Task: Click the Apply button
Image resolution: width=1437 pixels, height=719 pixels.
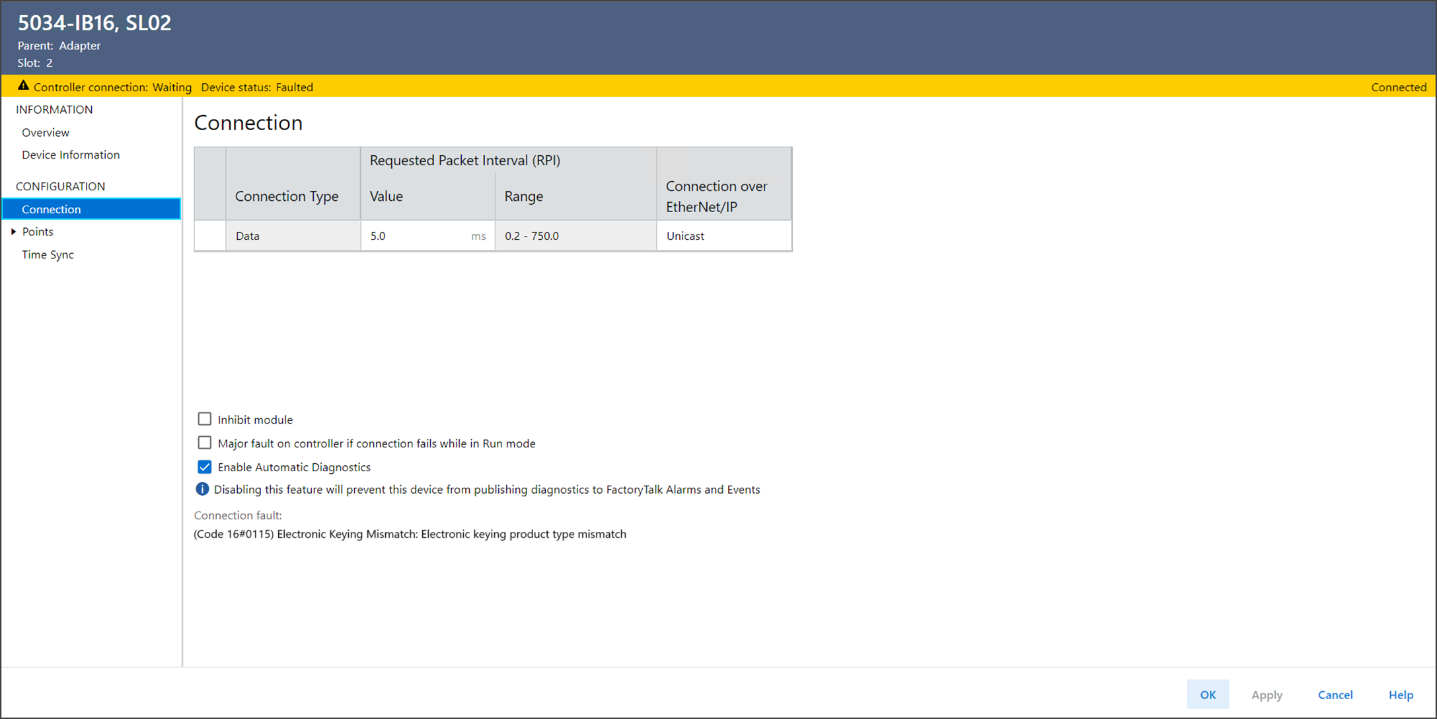Action: 1267,695
